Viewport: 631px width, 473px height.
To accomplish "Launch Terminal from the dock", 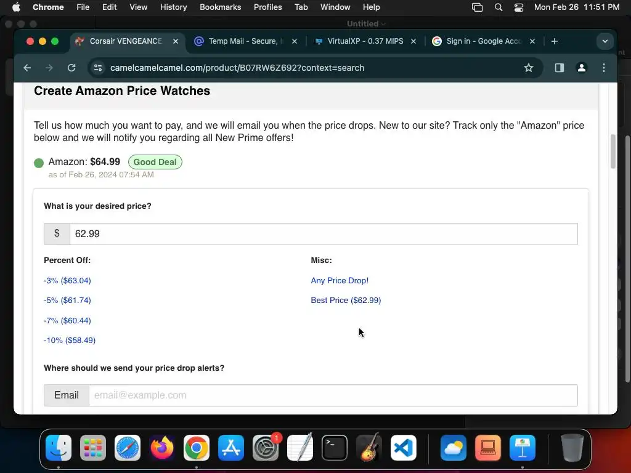I will point(335,448).
